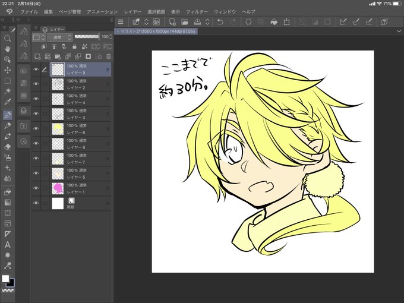Select the Frame border tool

point(8,223)
